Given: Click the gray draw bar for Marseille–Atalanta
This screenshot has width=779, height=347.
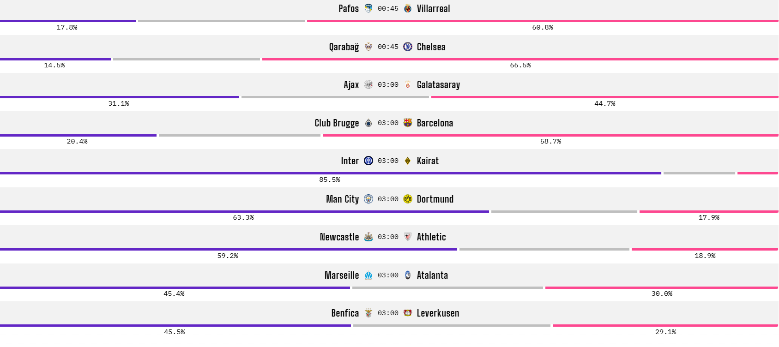Looking at the screenshot, I should (x=447, y=287).
